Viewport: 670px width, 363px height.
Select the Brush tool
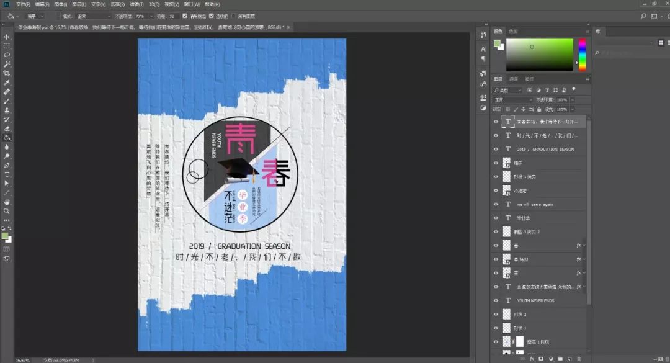[x=6, y=101]
